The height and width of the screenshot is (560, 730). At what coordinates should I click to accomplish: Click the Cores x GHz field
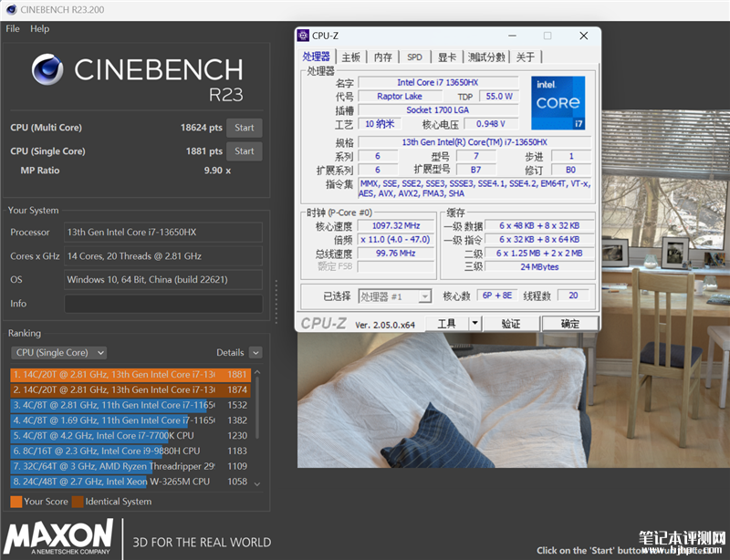(x=163, y=256)
